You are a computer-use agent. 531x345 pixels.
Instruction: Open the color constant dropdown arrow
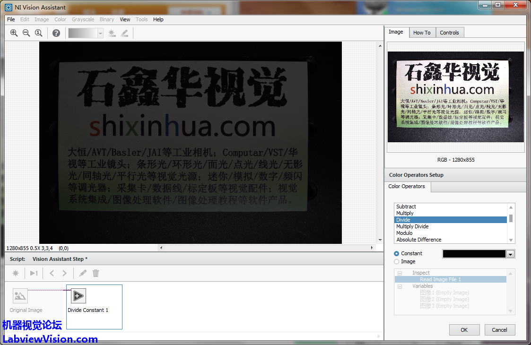coord(510,254)
